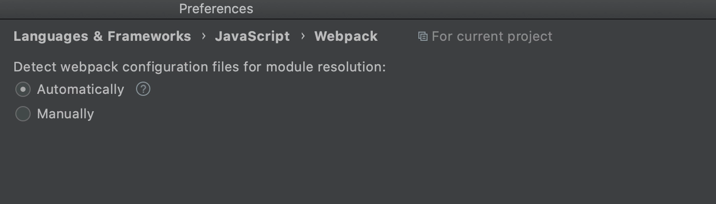Click chevron between JavaScript and Webpack
Screen dimensions: 716x204
click(302, 36)
